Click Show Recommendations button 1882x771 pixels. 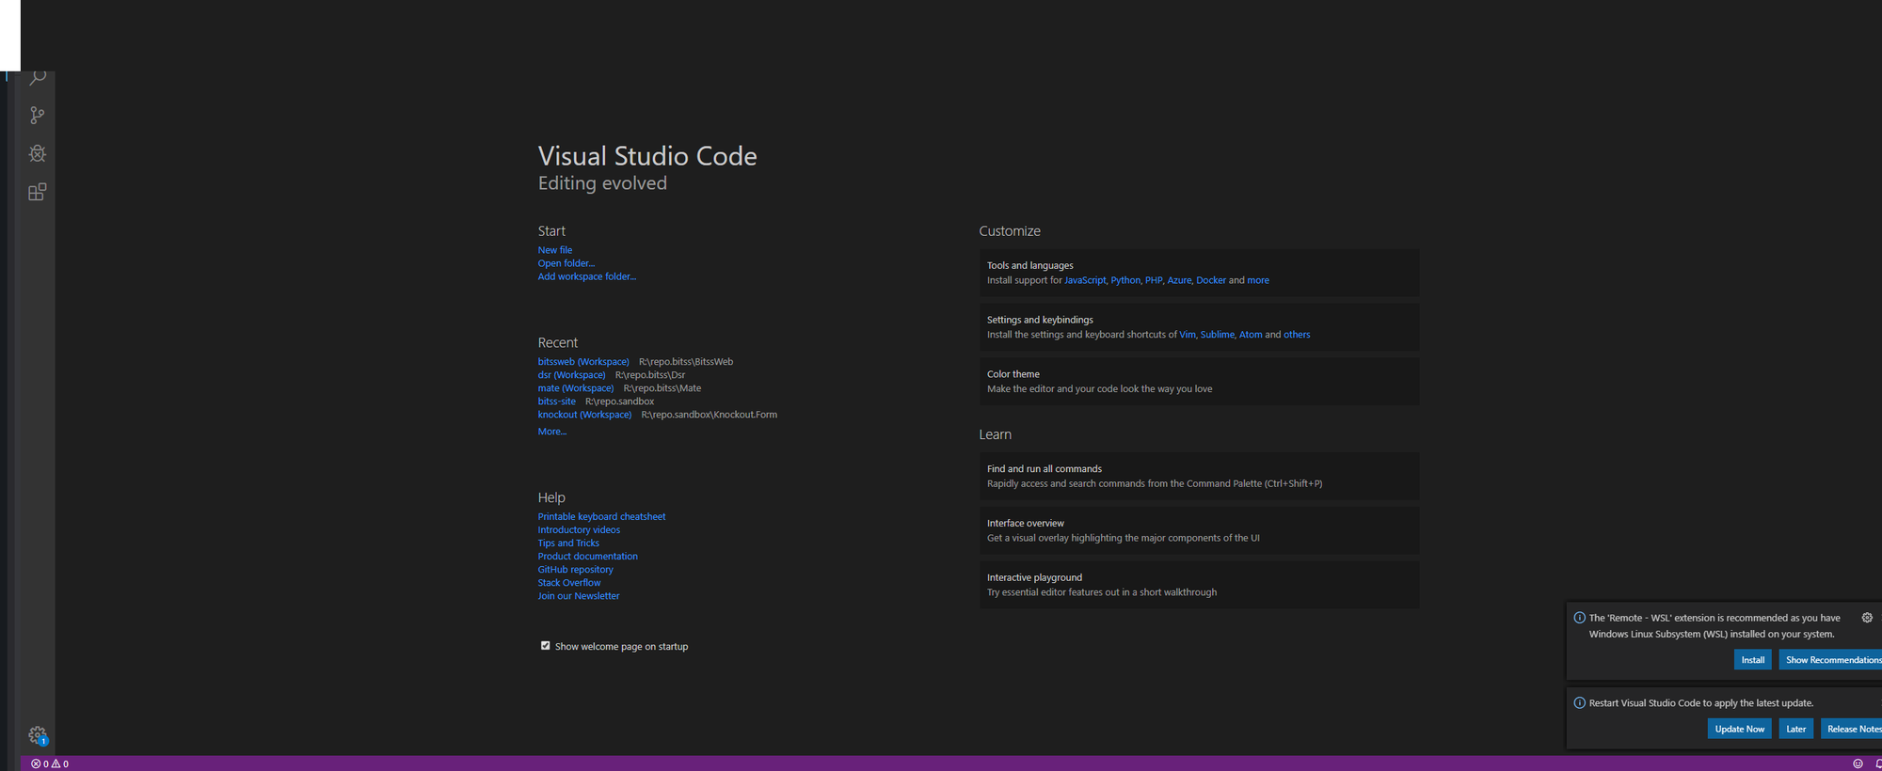pos(1831,660)
